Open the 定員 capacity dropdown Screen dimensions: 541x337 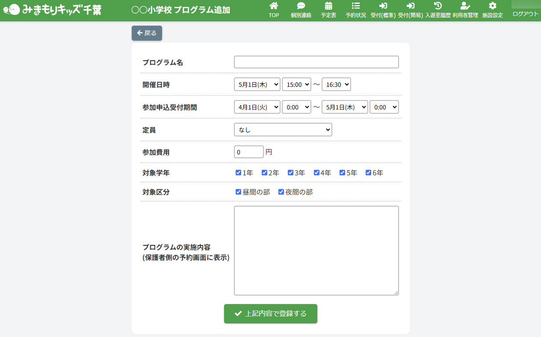[283, 130]
